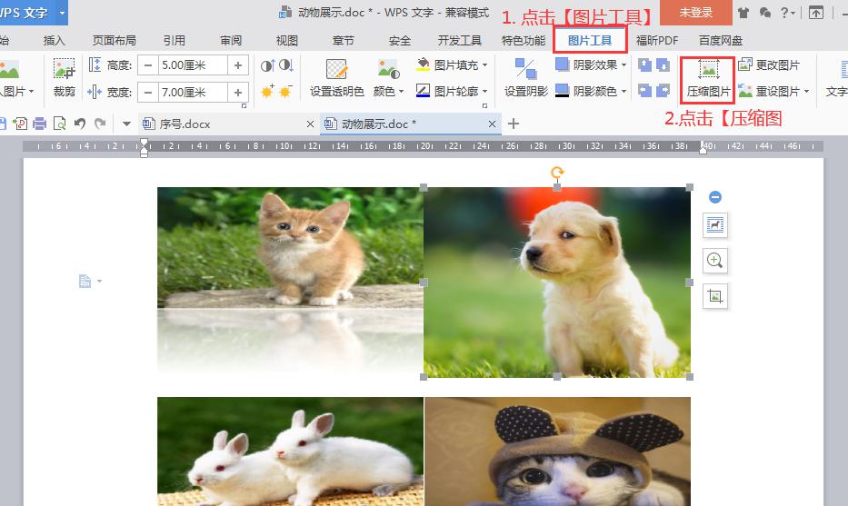Open the skin (shirt) icon in title bar

click(743, 13)
